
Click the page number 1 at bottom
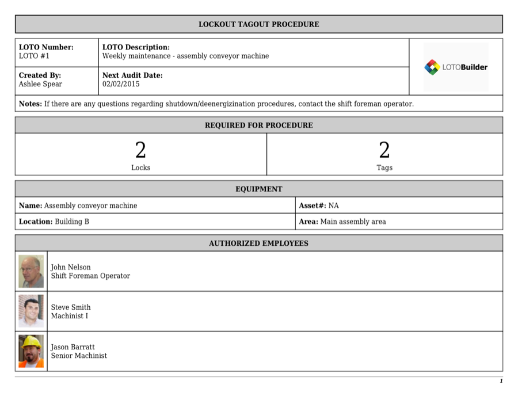click(x=500, y=381)
